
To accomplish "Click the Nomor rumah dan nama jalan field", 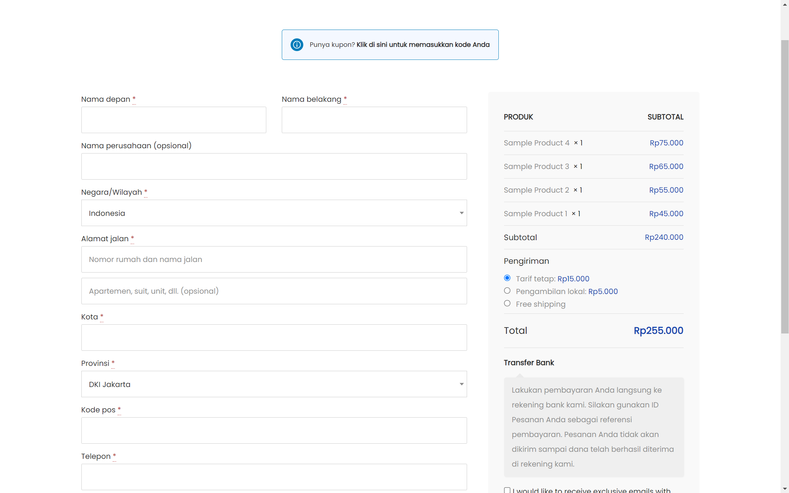I will coord(274,260).
